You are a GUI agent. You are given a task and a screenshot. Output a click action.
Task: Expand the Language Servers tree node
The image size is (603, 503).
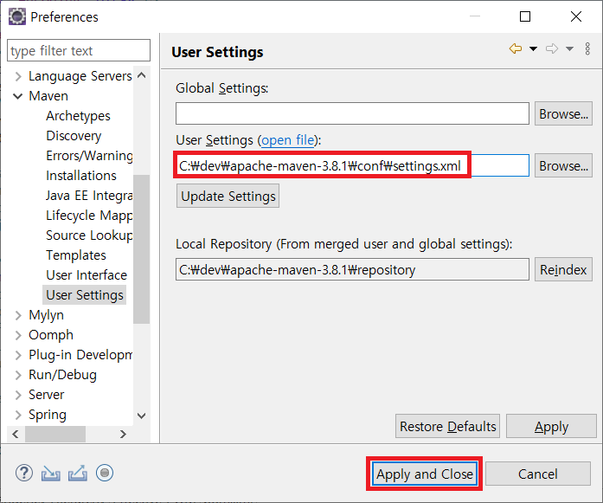pyautogui.click(x=18, y=76)
